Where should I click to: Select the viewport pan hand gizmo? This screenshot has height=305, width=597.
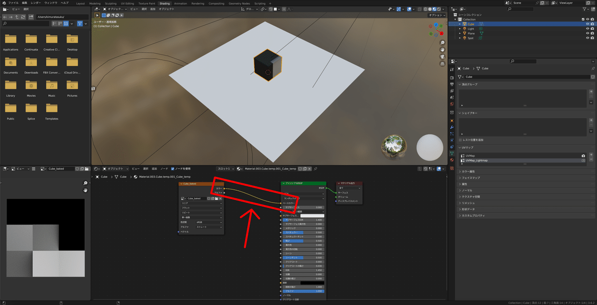(442, 50)
